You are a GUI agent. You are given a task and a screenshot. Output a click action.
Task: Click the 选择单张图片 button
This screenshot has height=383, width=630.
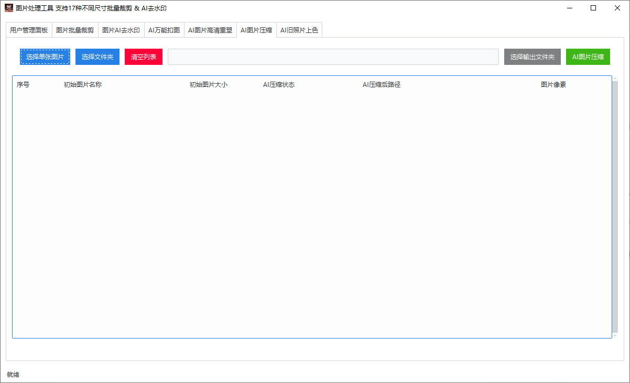(45, 57)
